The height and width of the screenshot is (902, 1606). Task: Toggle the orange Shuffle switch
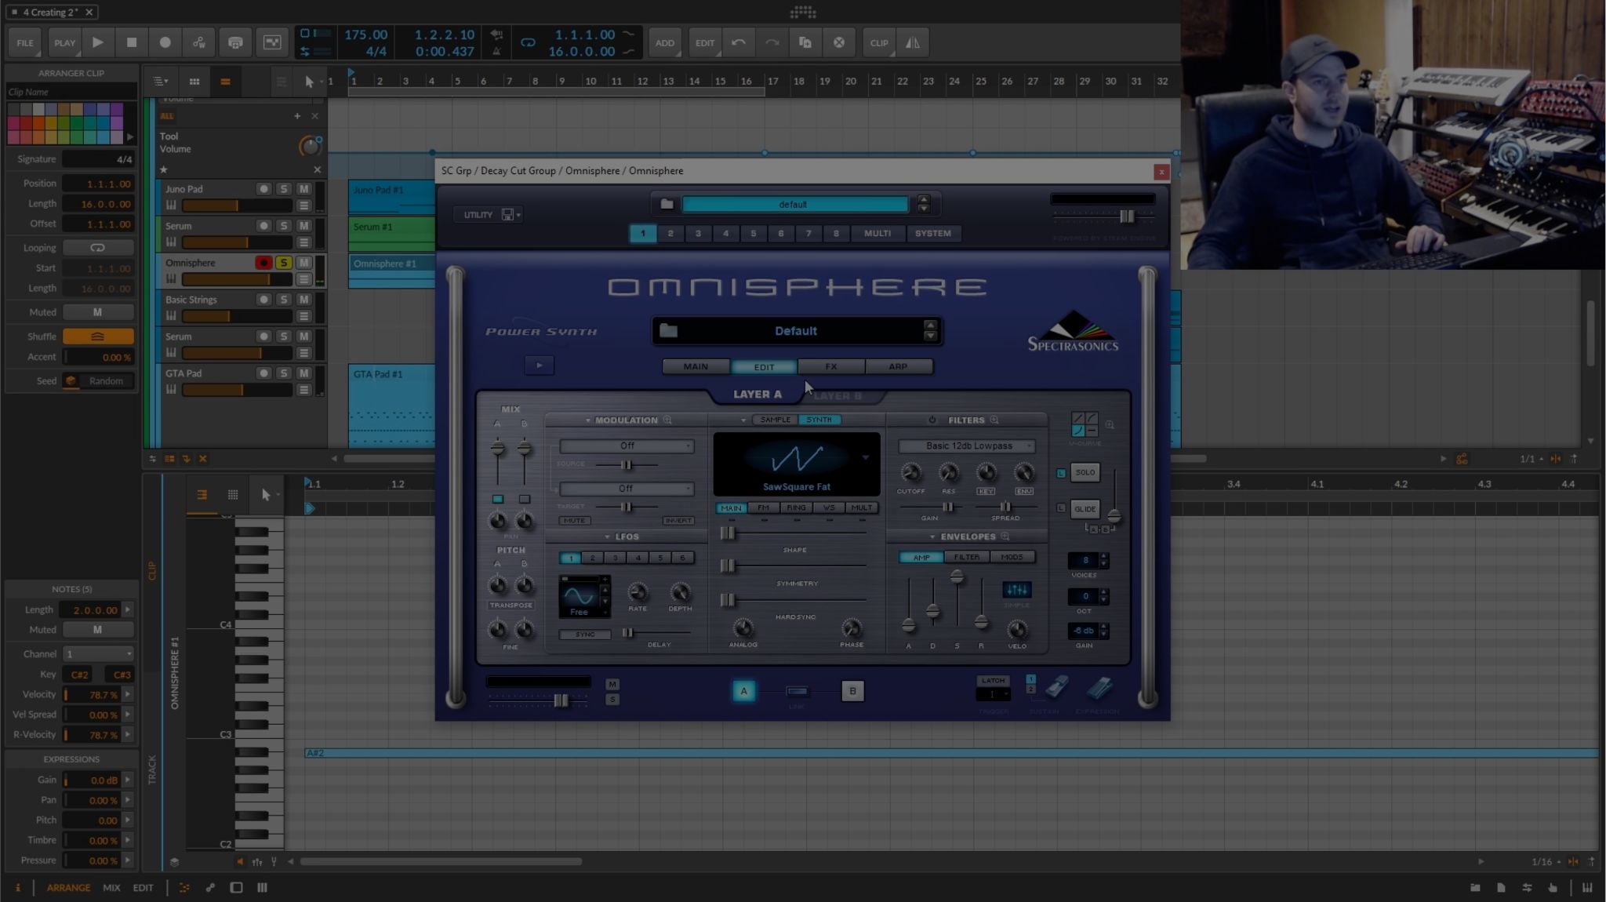point(98,336)
